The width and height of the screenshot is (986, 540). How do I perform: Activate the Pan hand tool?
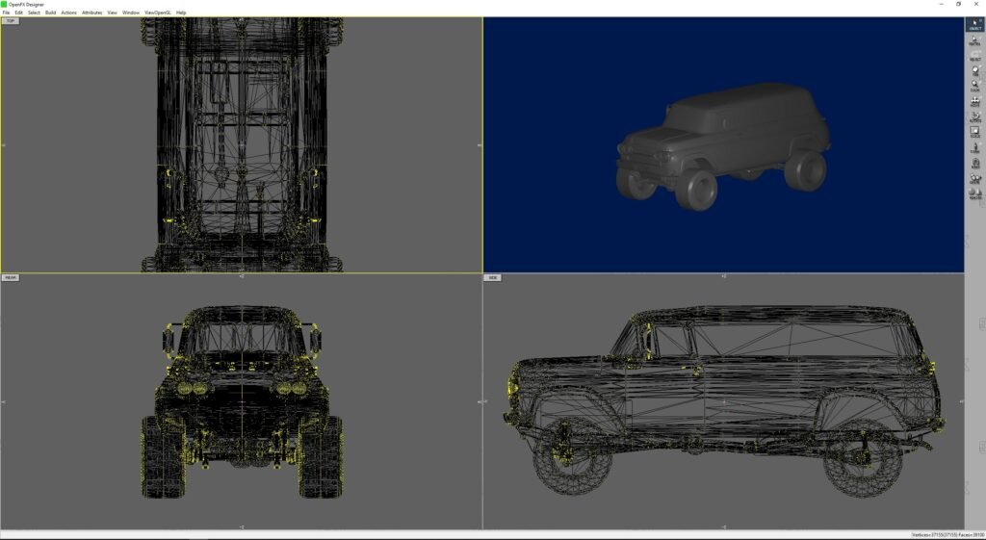click(975, 70)
